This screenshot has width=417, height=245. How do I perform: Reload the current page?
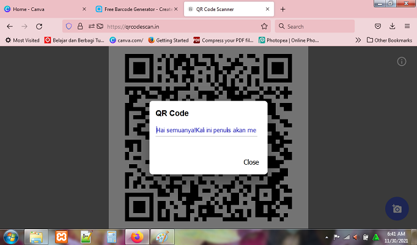coord(39,26)
